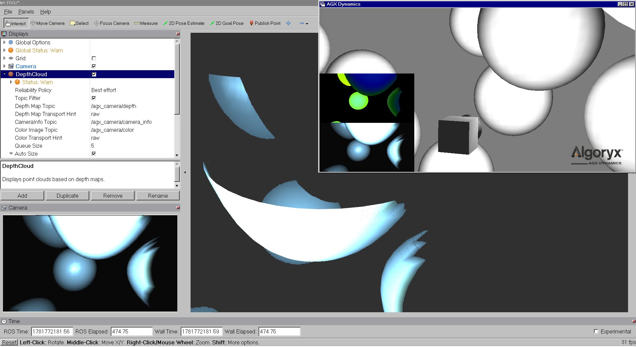636x347 pixels.
Task: Toggle the Experimental checkbox
Action: coord(596,331)
